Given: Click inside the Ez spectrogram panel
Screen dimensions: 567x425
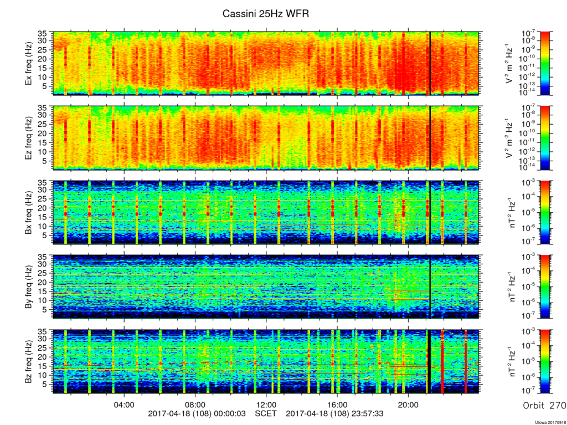Looking at the screenshot, I should click(266, 138).
